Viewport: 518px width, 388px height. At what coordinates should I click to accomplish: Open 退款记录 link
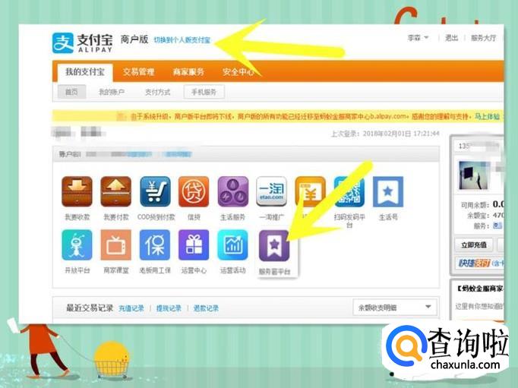[206, 308]
